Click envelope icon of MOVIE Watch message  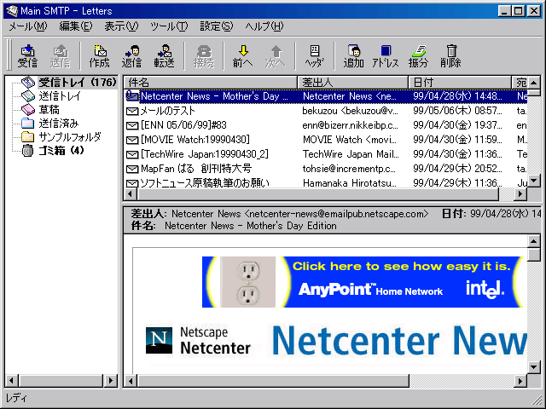point(132,140)
